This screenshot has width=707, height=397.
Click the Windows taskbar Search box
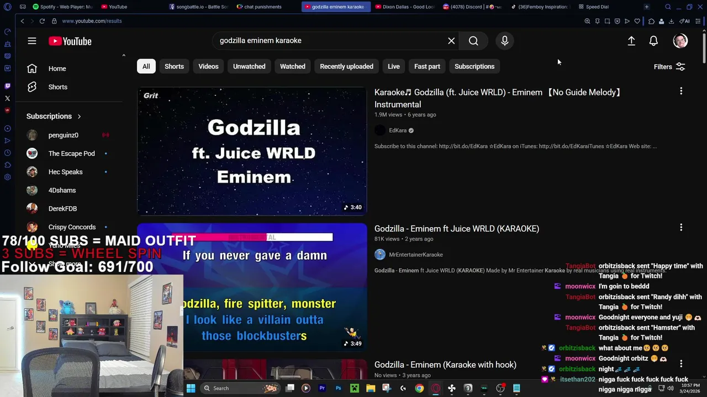pyautogui.click(x=240, y=388)
